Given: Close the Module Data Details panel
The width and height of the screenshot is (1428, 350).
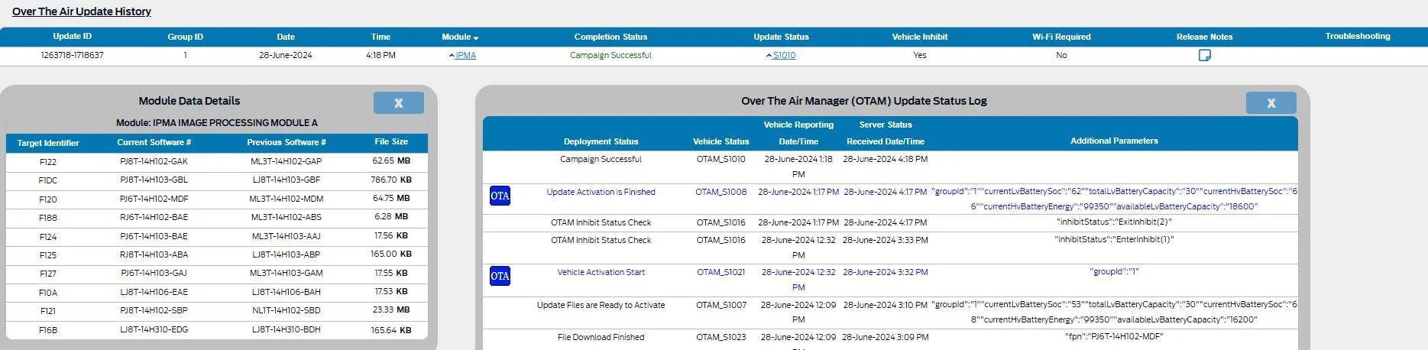Looking at the screenshot, I should (398, 102).
